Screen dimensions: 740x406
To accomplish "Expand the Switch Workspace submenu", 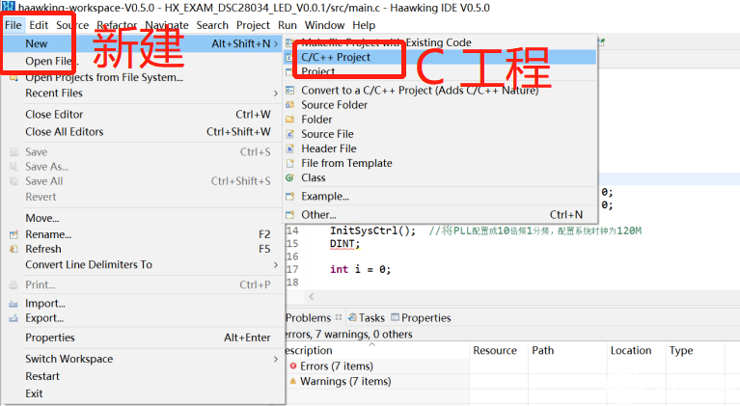I will pos(276,360).
